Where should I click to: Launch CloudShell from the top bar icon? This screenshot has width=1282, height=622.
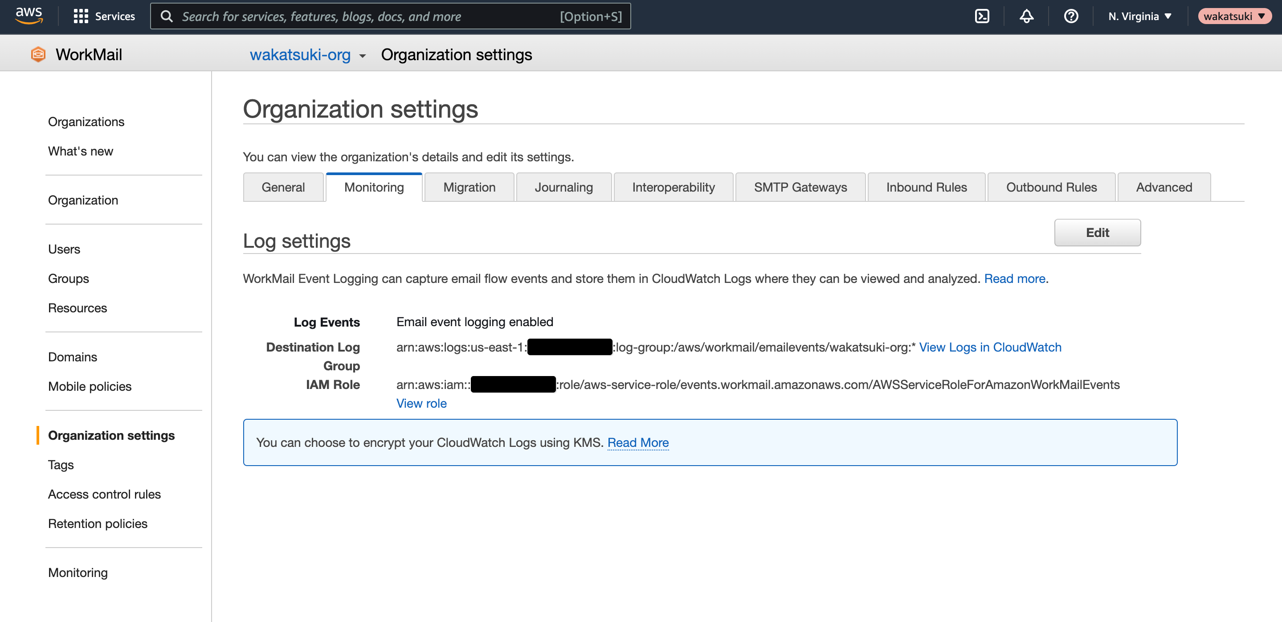coord(981,16)
